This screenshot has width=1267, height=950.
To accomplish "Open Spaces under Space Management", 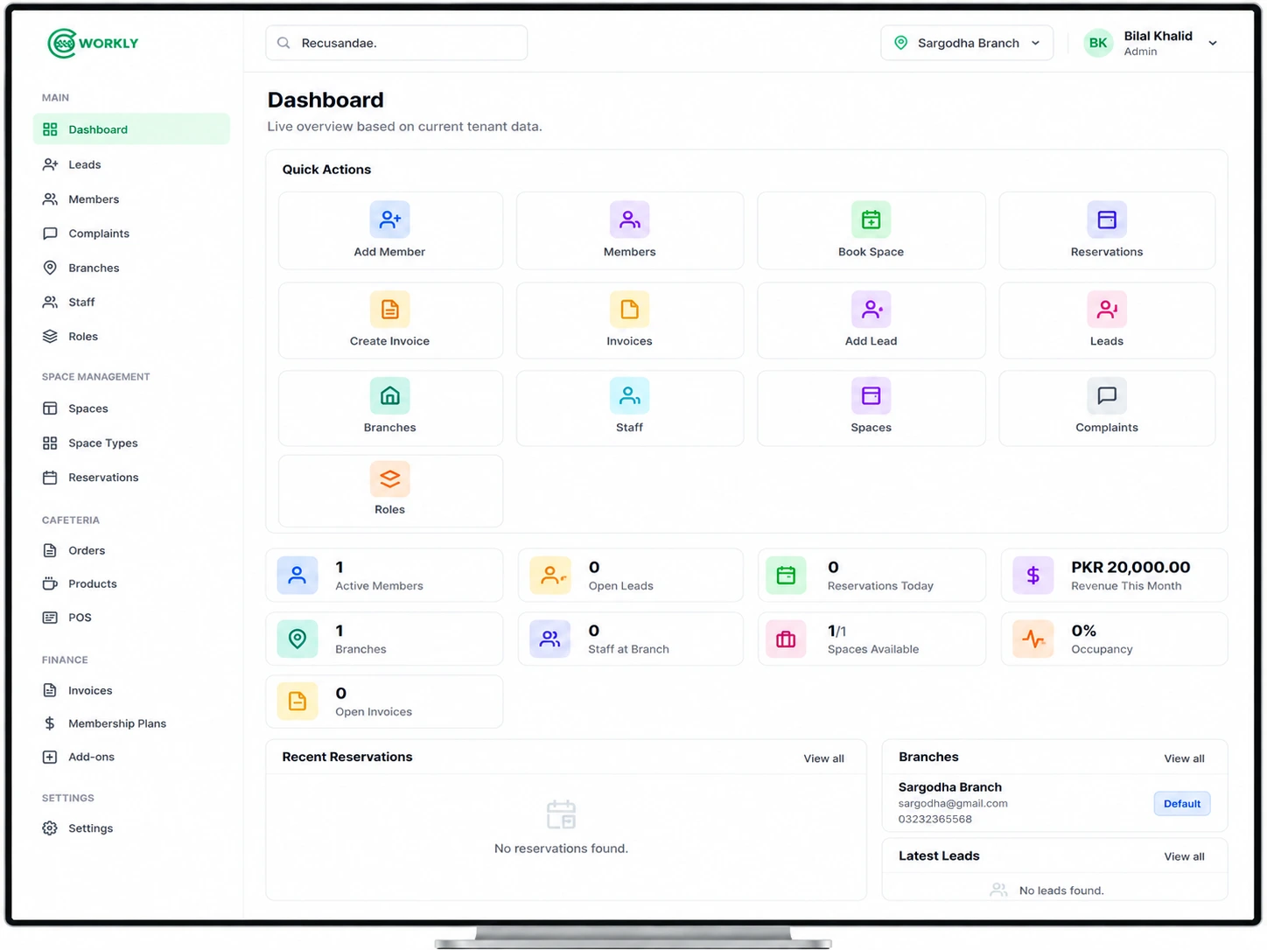I will click(x=131, y=409).
